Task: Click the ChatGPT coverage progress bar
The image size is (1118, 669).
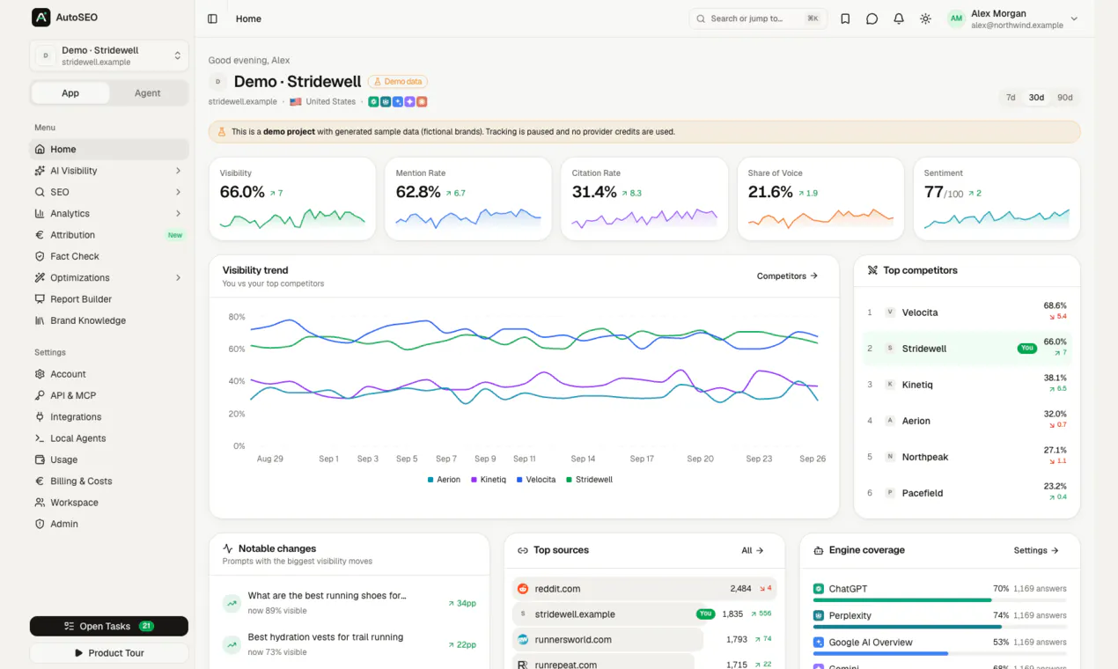Action: [x=939, y=600]
